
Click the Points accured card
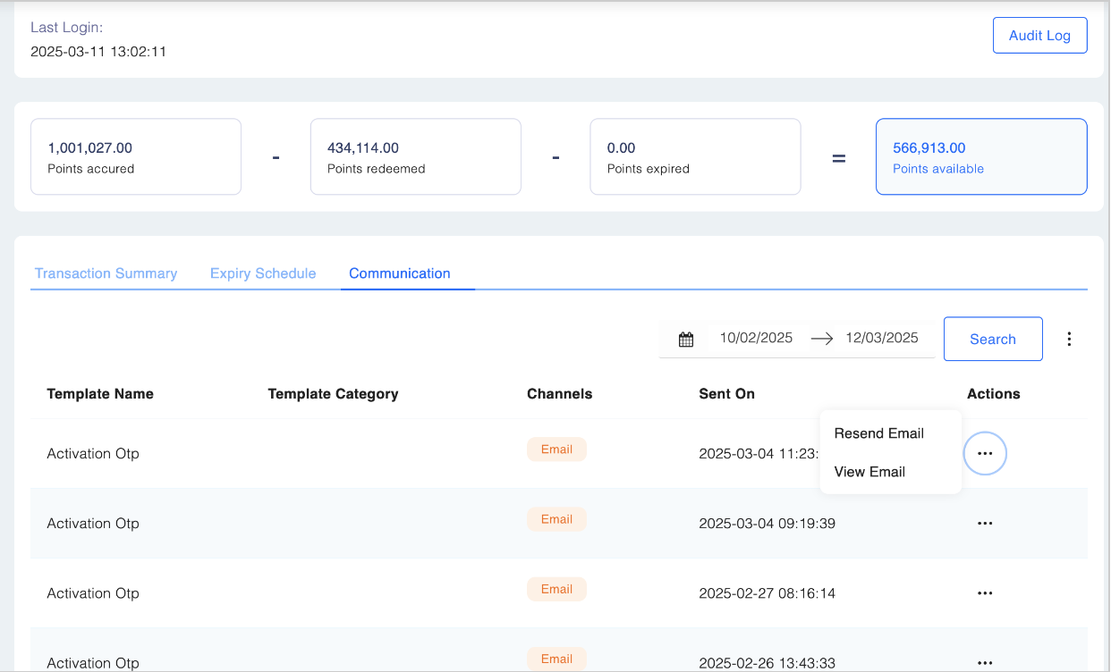click(136, 156)
